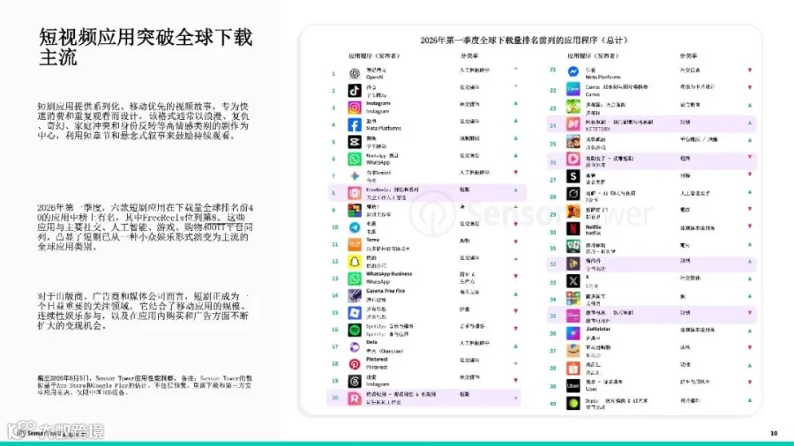
Task: Select the WhatsApp Business app name
Action: point(389,274)
